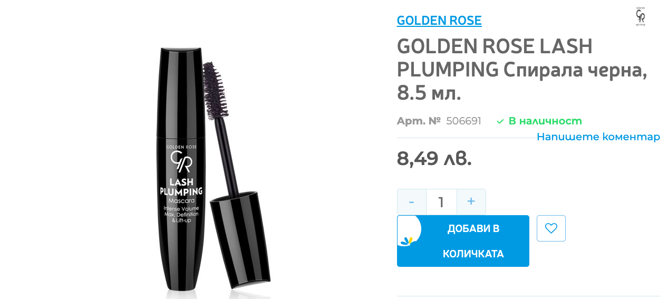Screen dimensions: 668x299
Task: Open the GOLDEN ROSE brand link
Action: [439, 21]
